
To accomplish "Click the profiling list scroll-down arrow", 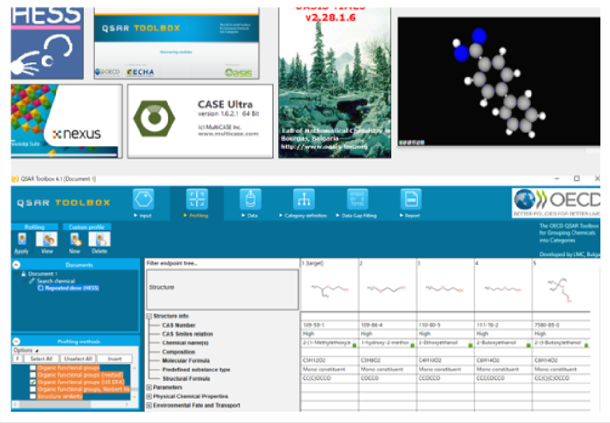I will [x=134, y=397].
